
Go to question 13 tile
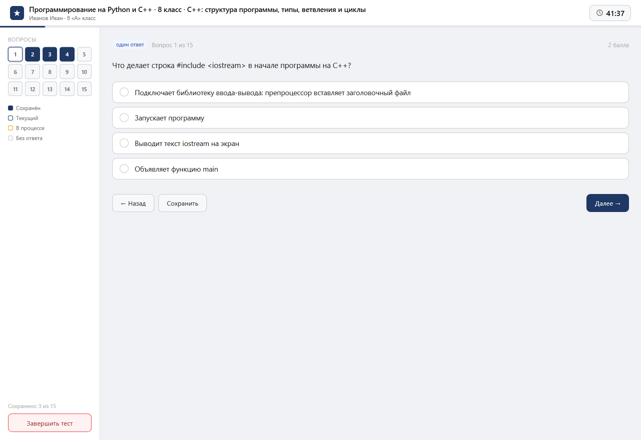[50, 89]
